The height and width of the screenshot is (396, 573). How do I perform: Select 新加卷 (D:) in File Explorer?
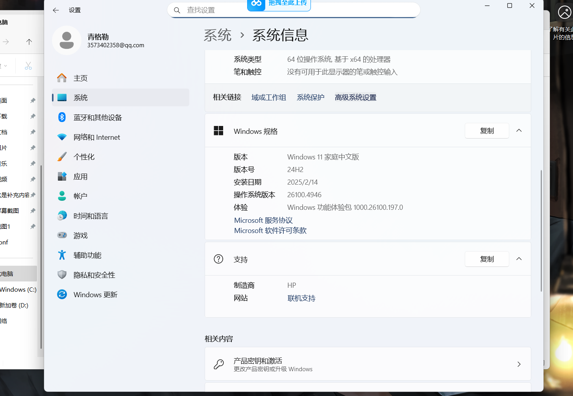[x=14, y=305]
